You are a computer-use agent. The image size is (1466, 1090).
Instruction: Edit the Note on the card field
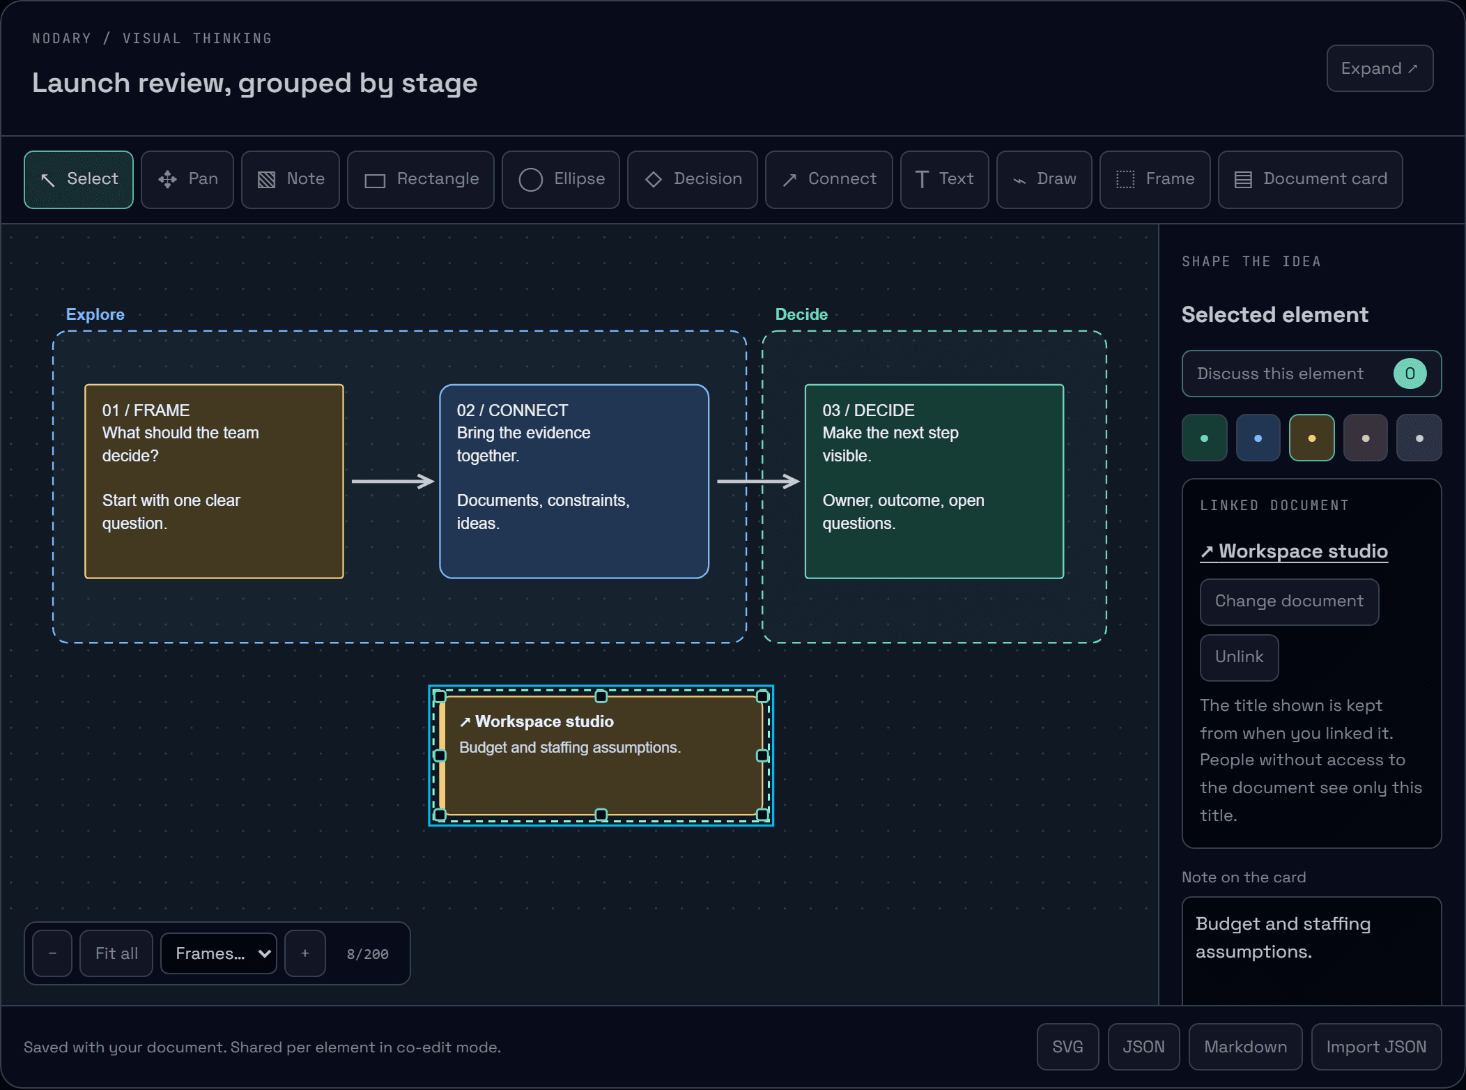(1311, 951)
